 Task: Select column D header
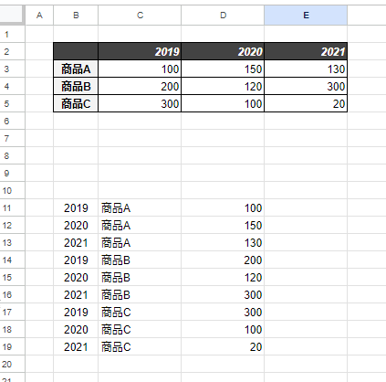click(x=223, y=16)
